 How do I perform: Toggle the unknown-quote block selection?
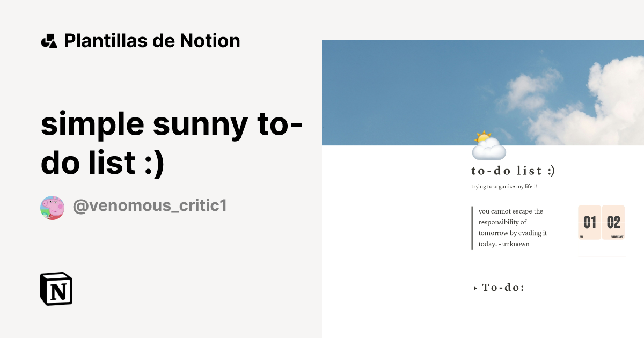point(513,227)
